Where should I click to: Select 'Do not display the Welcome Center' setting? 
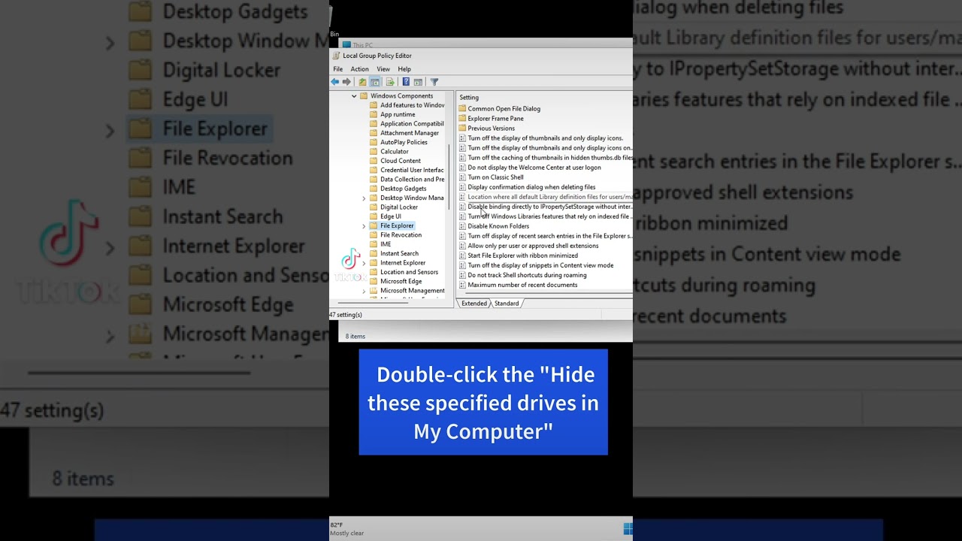click(530, 168)
